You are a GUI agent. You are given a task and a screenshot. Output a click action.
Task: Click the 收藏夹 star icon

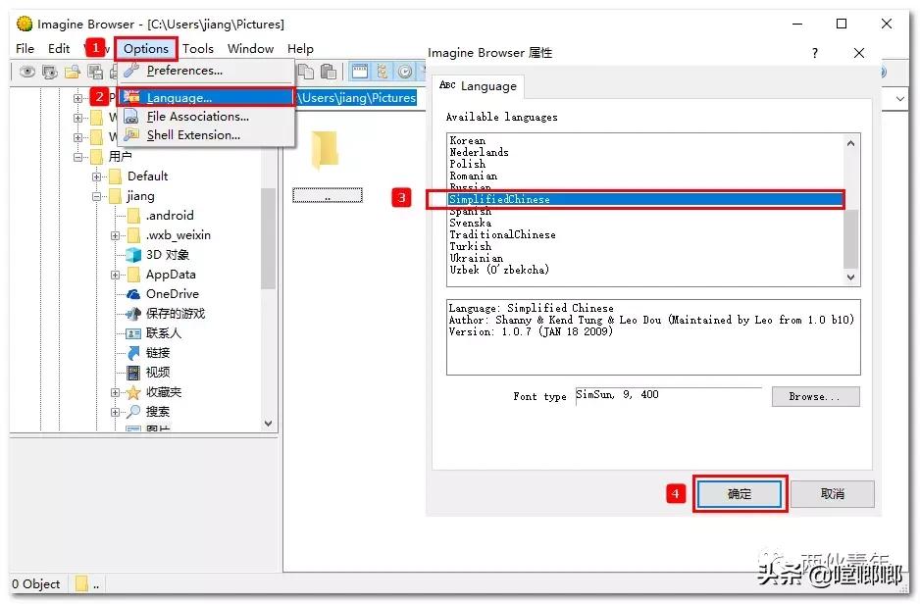pos(133,392)
